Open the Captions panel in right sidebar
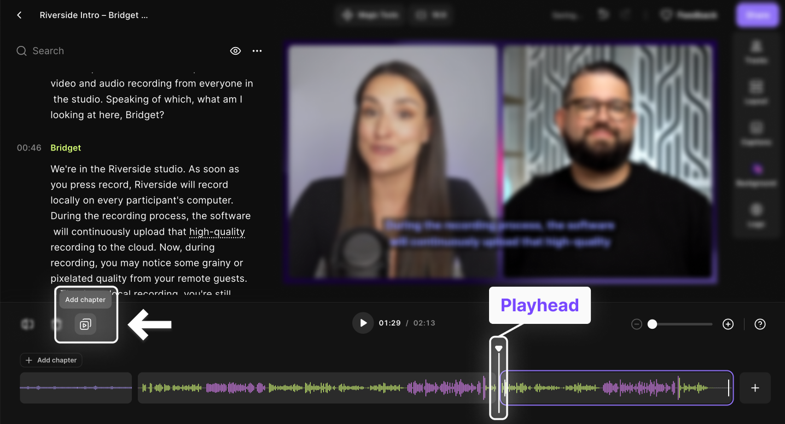Screen dimensions: 785x424 click(756, 133)
